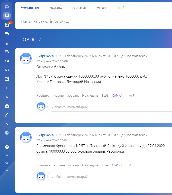Toggle Нравится on Оплачена бронь post

tap(43, 96)
